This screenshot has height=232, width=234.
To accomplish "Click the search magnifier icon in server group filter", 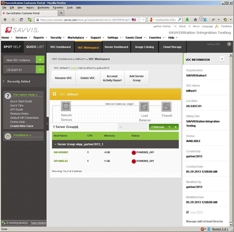I will [x=121, y=127].
